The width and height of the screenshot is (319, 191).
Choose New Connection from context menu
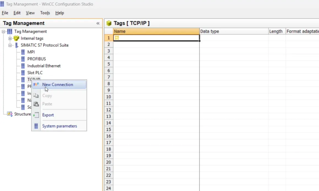click(59, 85)
